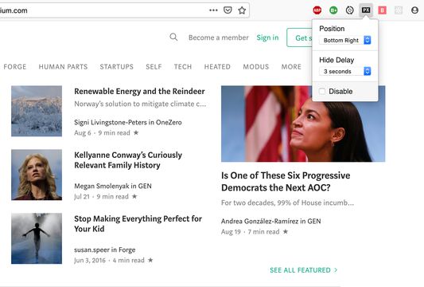Open author Andrea González-Ramírez
The image size is (424, 287).
[259, 221]
